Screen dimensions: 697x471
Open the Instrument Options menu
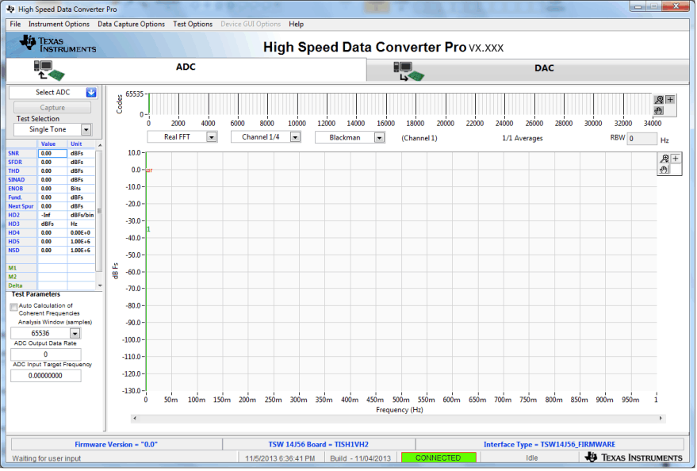click(59, 24)
